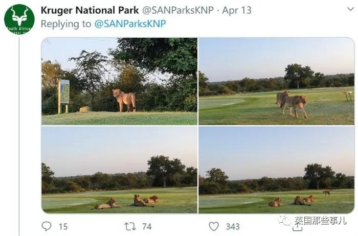Image resolution: width=358 pixels, height=236 pixels.
Task: Open the Kruger National Park display name
Action: [89, 10]
